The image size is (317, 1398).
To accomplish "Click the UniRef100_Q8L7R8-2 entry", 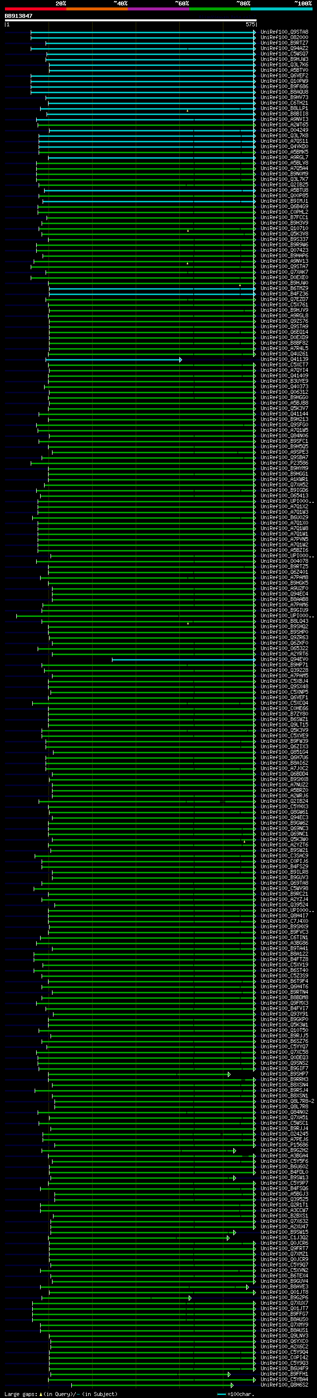I will pos(287,1101).
